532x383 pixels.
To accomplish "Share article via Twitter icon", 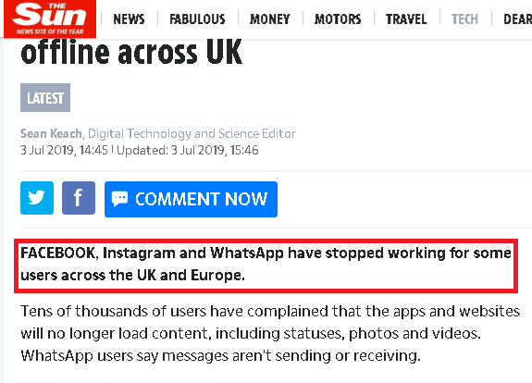I will point(37,198).
